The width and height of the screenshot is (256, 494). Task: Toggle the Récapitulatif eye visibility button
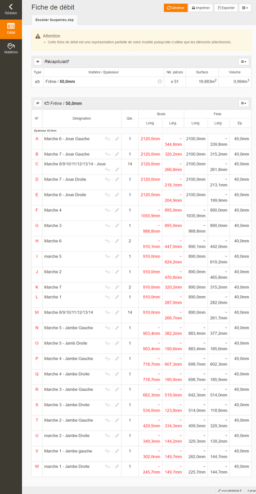coord(38,61)
